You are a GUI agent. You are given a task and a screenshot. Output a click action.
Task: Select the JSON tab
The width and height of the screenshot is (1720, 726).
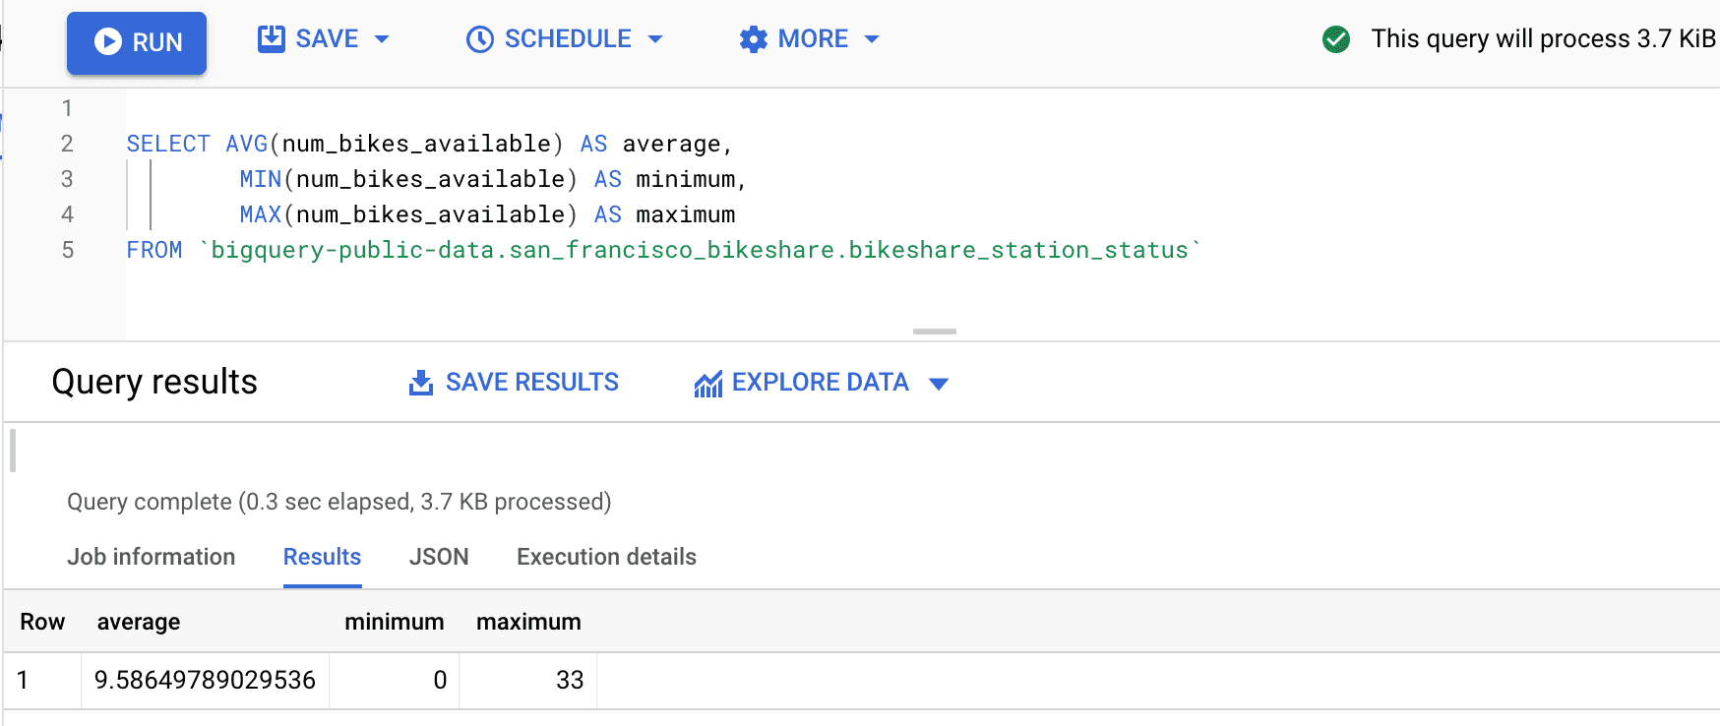point(438,557)
